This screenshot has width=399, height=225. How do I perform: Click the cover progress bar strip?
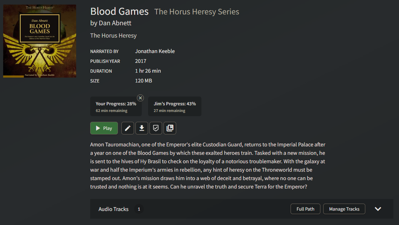click(x=13, y=77)
